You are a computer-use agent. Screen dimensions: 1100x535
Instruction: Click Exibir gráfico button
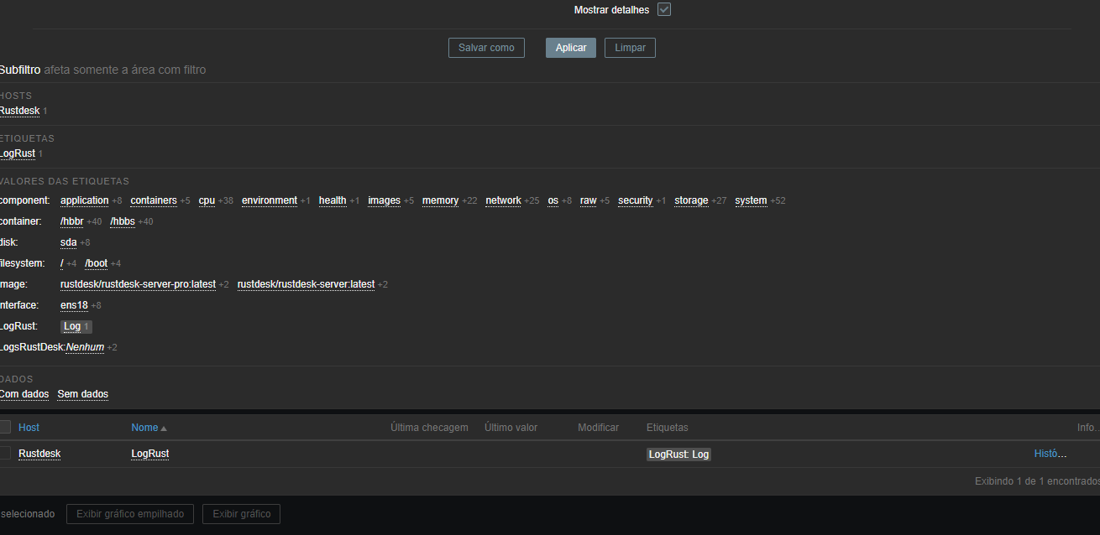(x=241, y=514)
